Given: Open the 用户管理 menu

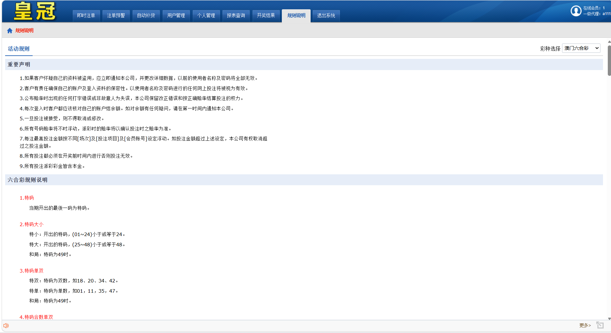Looking at the screenshot, I should click(176, 16).
